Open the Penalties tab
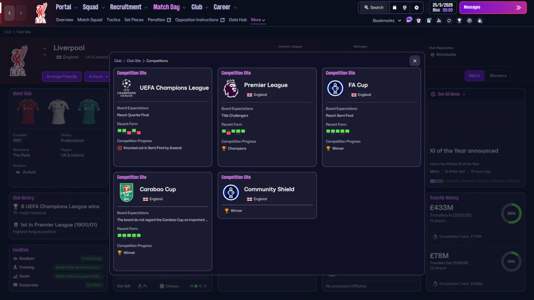The height and width of the screenshot is (300, 534). click(x=156, y=20)
